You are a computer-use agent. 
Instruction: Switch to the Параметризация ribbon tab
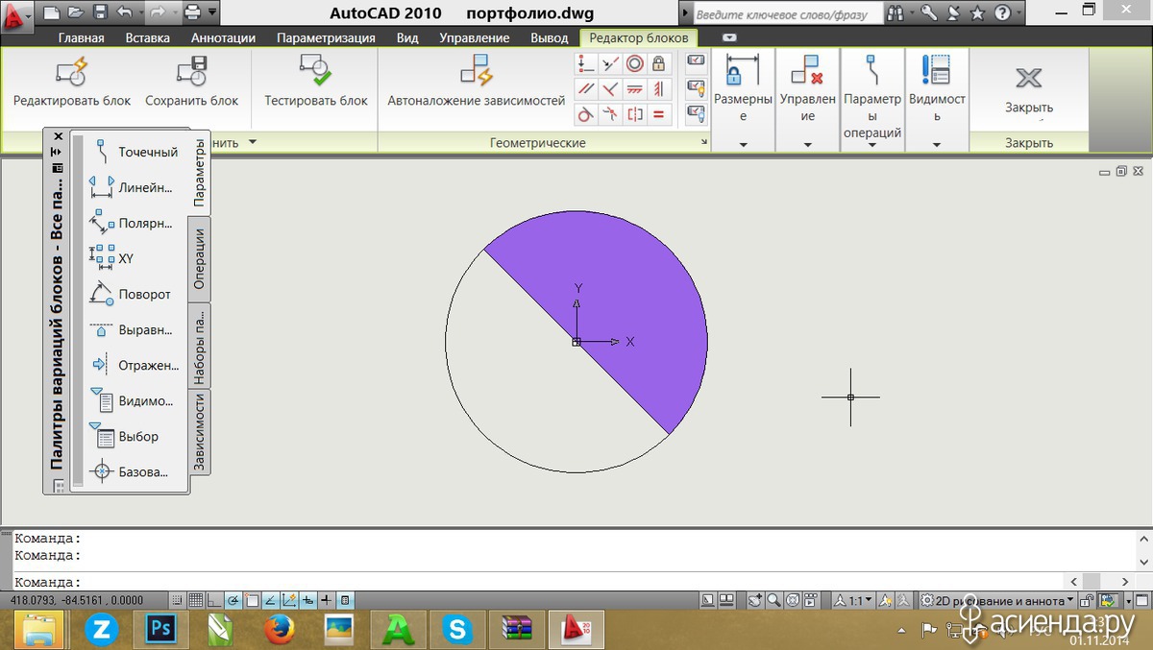[x=326, y=37]
